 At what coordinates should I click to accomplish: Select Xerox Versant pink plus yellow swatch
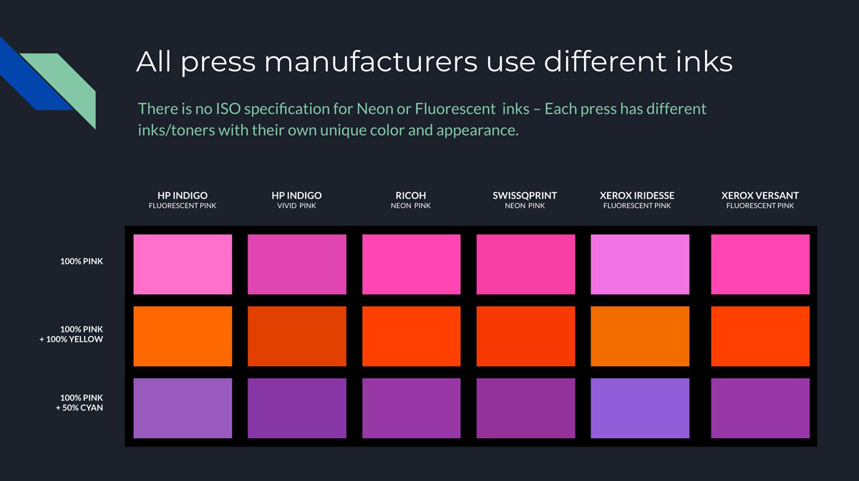[x=760, y=337]
